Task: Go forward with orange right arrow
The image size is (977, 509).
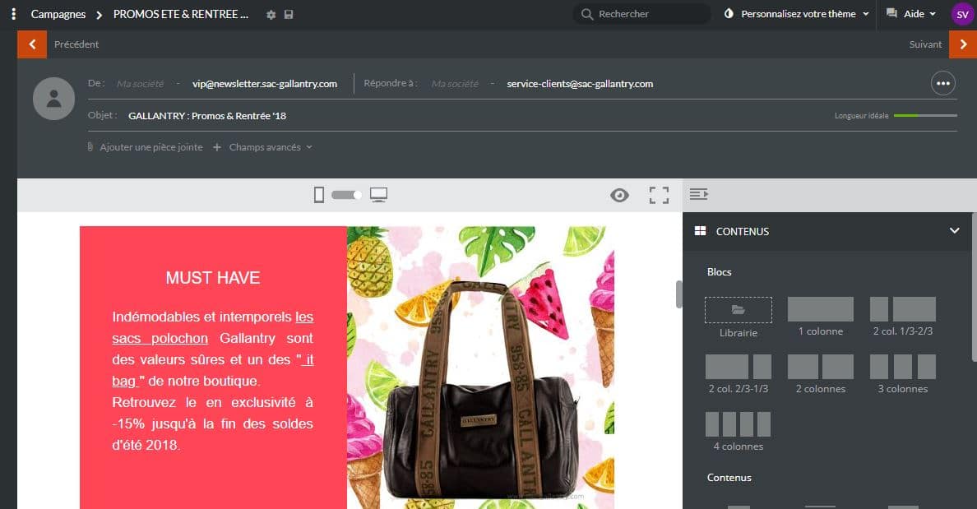Action: pyautogui.click(x=963, y=44)
